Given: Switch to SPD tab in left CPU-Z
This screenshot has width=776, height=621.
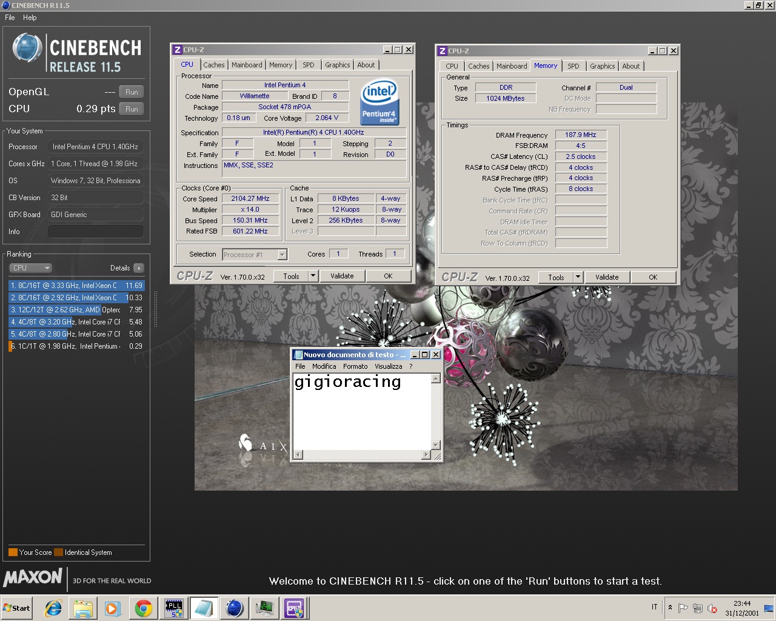Looking at the screenshot, I should tap(309, 65).
